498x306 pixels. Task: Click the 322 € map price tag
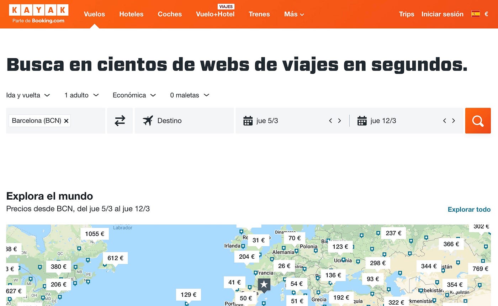[x=396, y=302]
